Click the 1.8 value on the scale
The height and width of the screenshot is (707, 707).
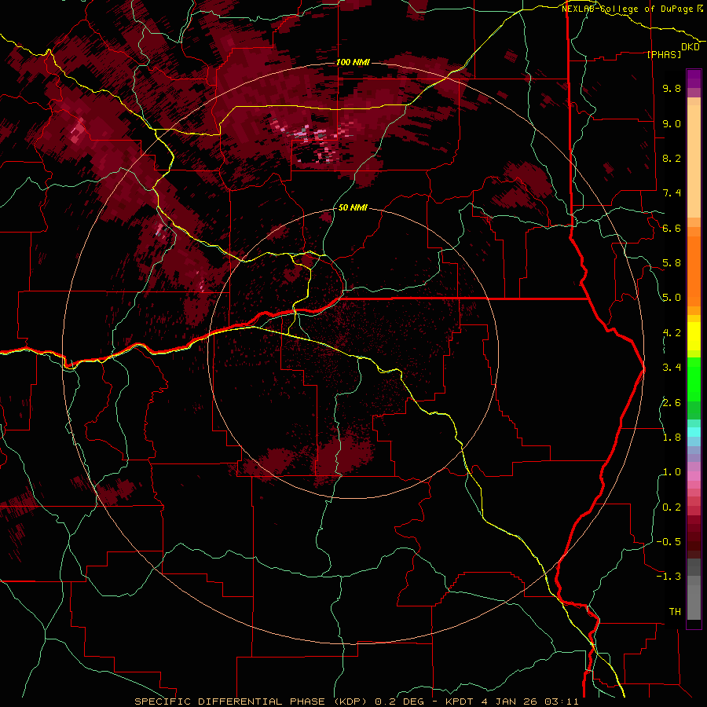click(x=672, y=438)
